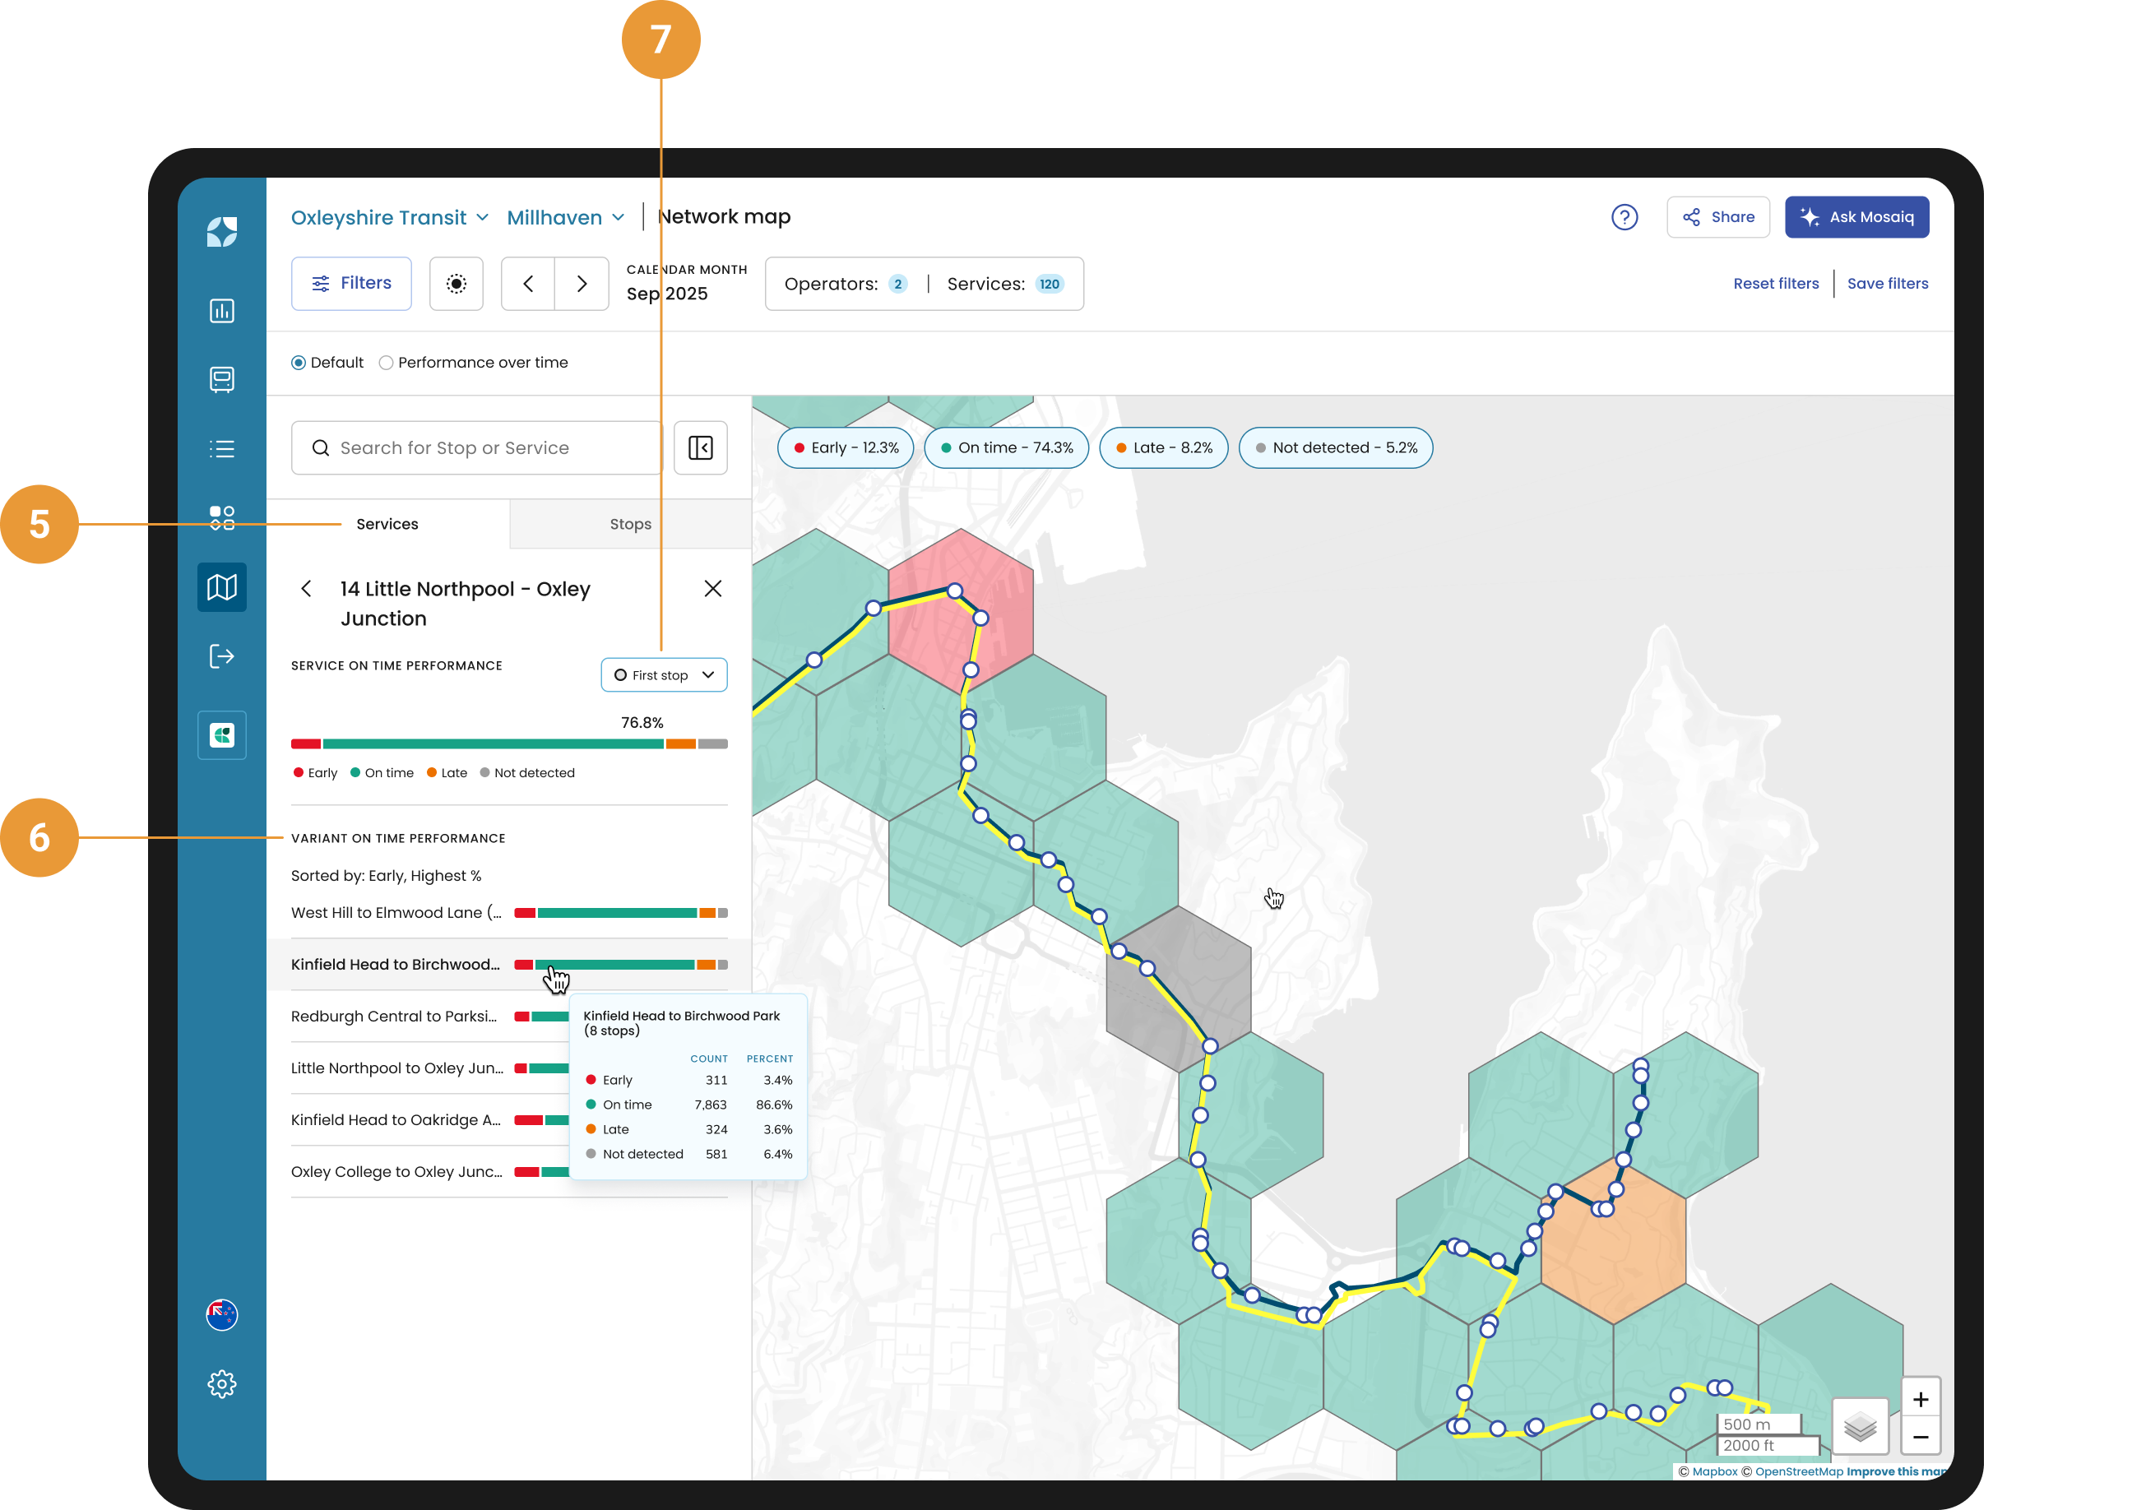Viewport: 2132px width, 1510px height.
Task: Click the Save filters link
Action: (x=1887, y=284)
